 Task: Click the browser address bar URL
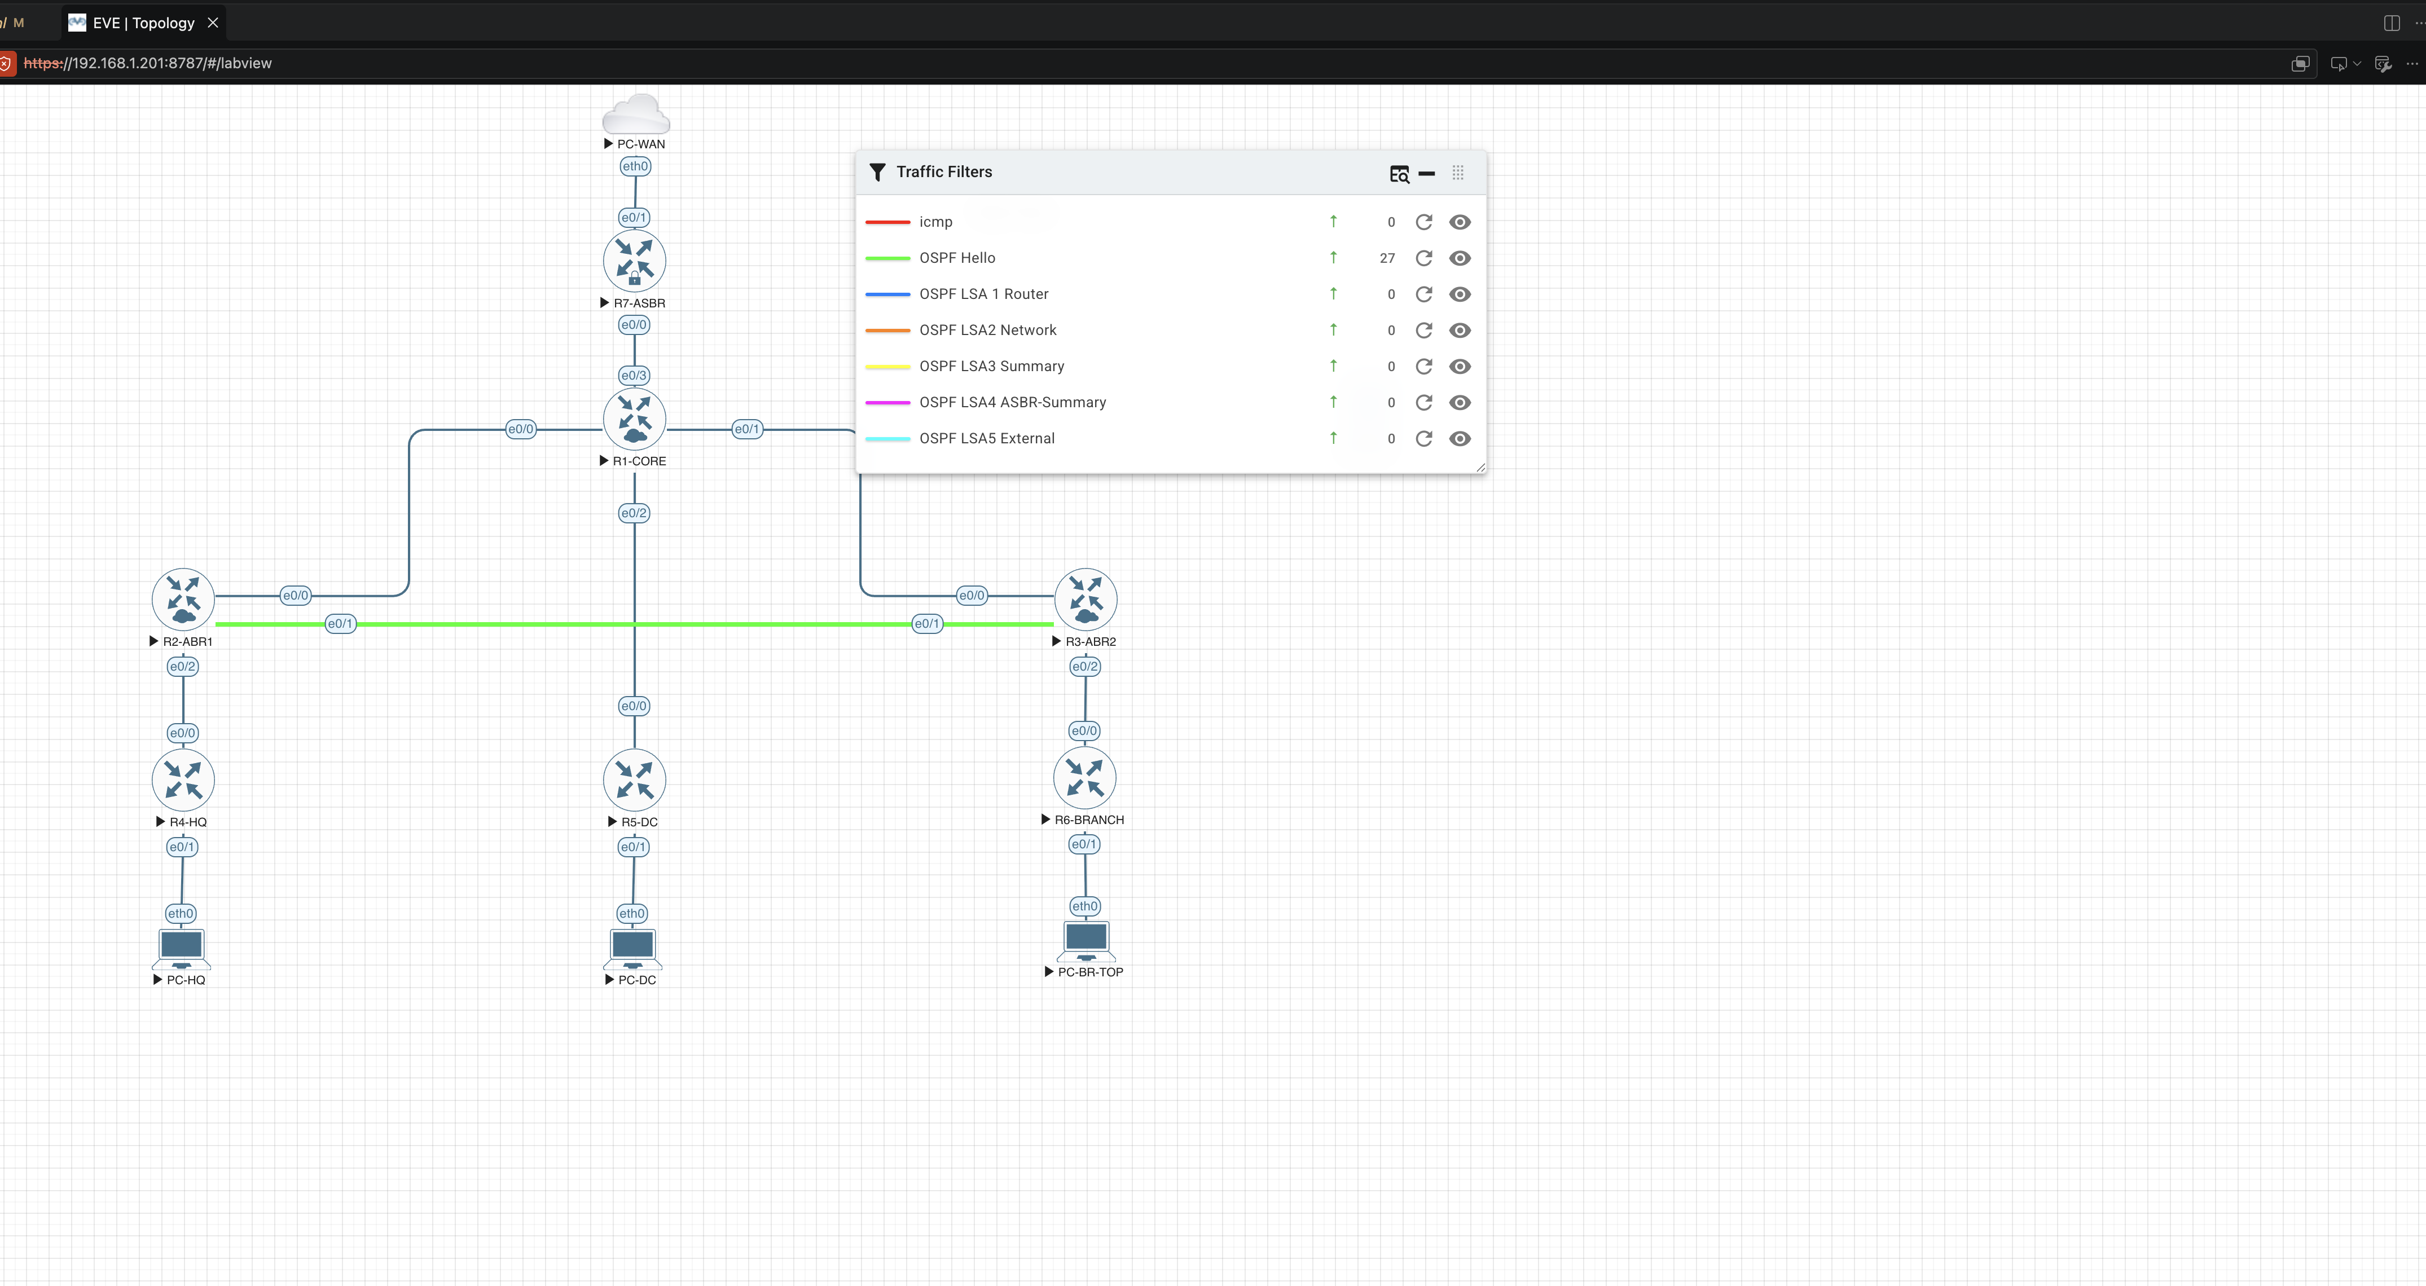click(x=148, y=63)
